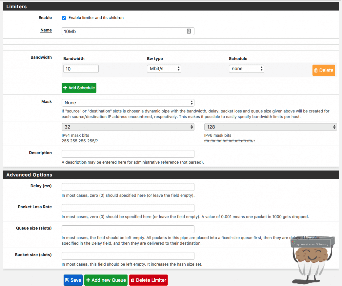Screen dimensions: 342x286
Task: Click the Add new Queue button
Action: [x=106, y=280]
